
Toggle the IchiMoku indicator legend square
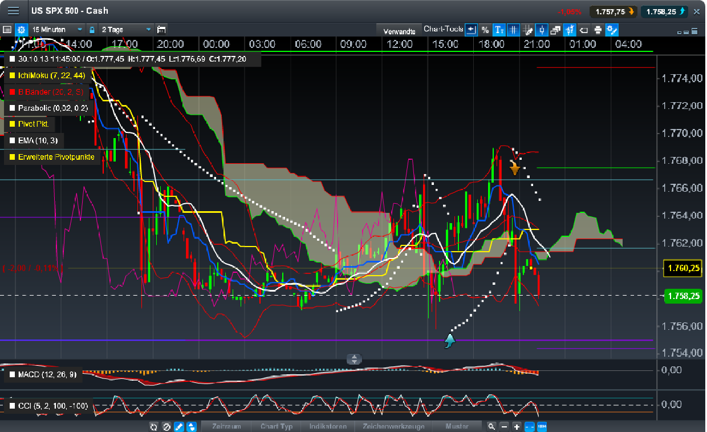[x=12, y=75]
